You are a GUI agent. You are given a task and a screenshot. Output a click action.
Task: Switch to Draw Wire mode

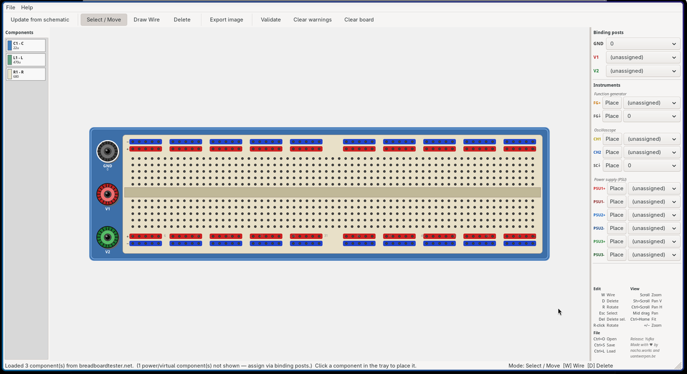(x=147, y=19)
